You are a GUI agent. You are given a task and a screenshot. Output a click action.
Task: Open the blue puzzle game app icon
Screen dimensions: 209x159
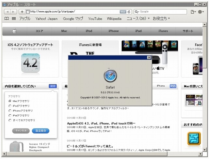[x=194, y=138]
